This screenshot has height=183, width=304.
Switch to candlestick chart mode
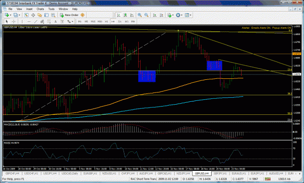125,15
